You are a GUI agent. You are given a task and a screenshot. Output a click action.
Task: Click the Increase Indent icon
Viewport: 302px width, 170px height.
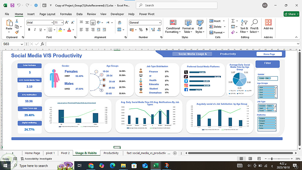tap(104, 30)
